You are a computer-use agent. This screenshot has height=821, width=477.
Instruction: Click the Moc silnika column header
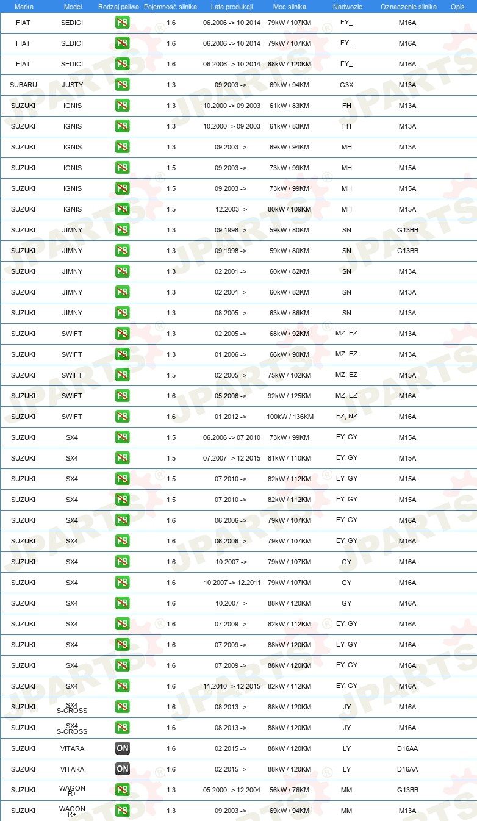pyautogui.click(x=290, y=7)
